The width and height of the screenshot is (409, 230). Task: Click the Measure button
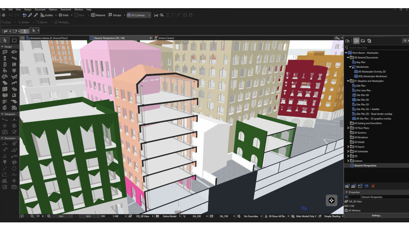tap(98, 15)
